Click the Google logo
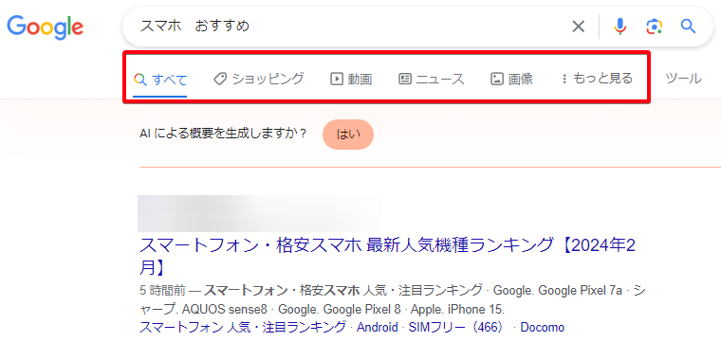The image size is (721, 342). 46,27
